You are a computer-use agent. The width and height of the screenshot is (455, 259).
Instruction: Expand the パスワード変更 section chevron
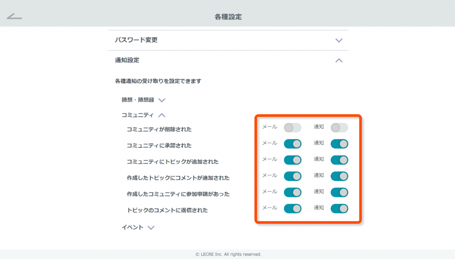pyautogui.click(x=339, y=40)
